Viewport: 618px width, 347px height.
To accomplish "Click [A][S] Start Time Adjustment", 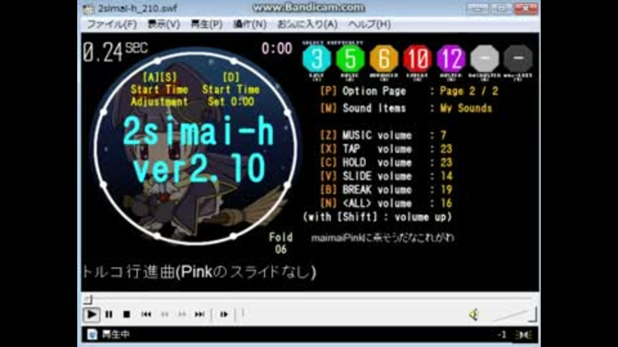I will click(159, 89).
